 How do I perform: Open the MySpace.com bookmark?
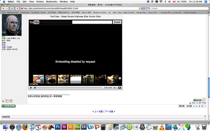tap(13, 12)
